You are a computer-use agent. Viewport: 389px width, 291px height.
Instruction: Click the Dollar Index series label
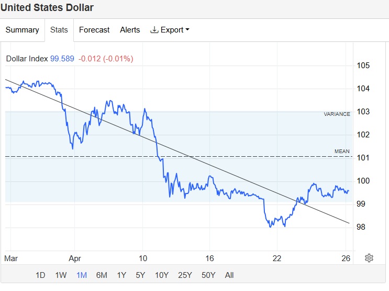(27, 59)
